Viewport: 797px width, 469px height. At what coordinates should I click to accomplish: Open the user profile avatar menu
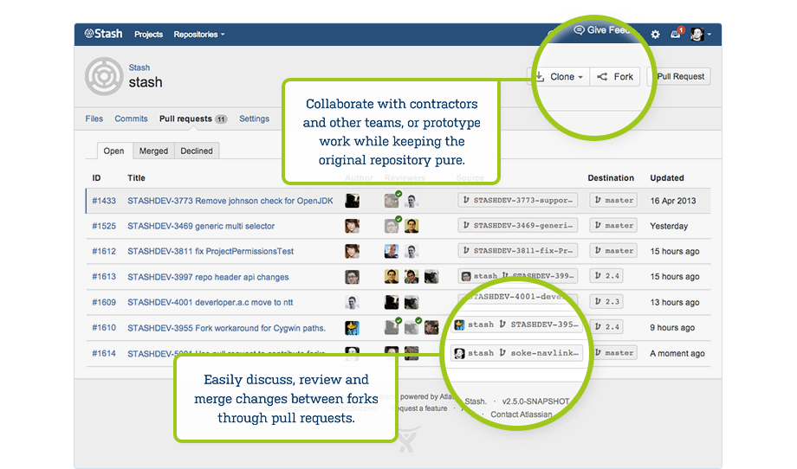point(698,35)
